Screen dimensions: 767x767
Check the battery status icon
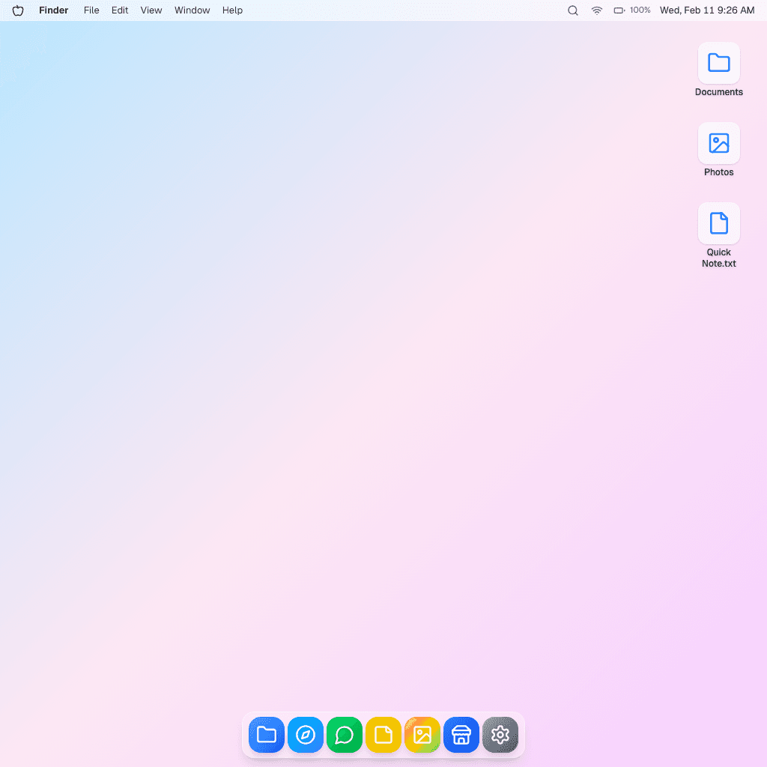tap(617, 10)
